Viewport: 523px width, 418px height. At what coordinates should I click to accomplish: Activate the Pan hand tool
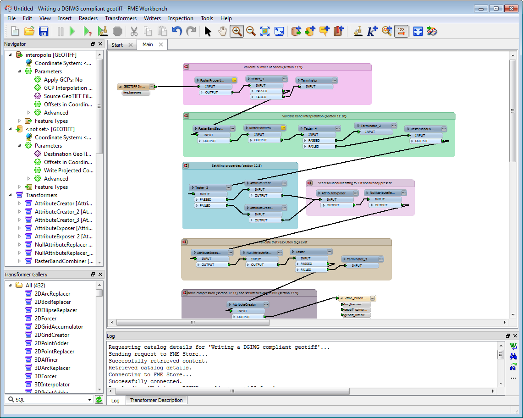click(222, 31)
